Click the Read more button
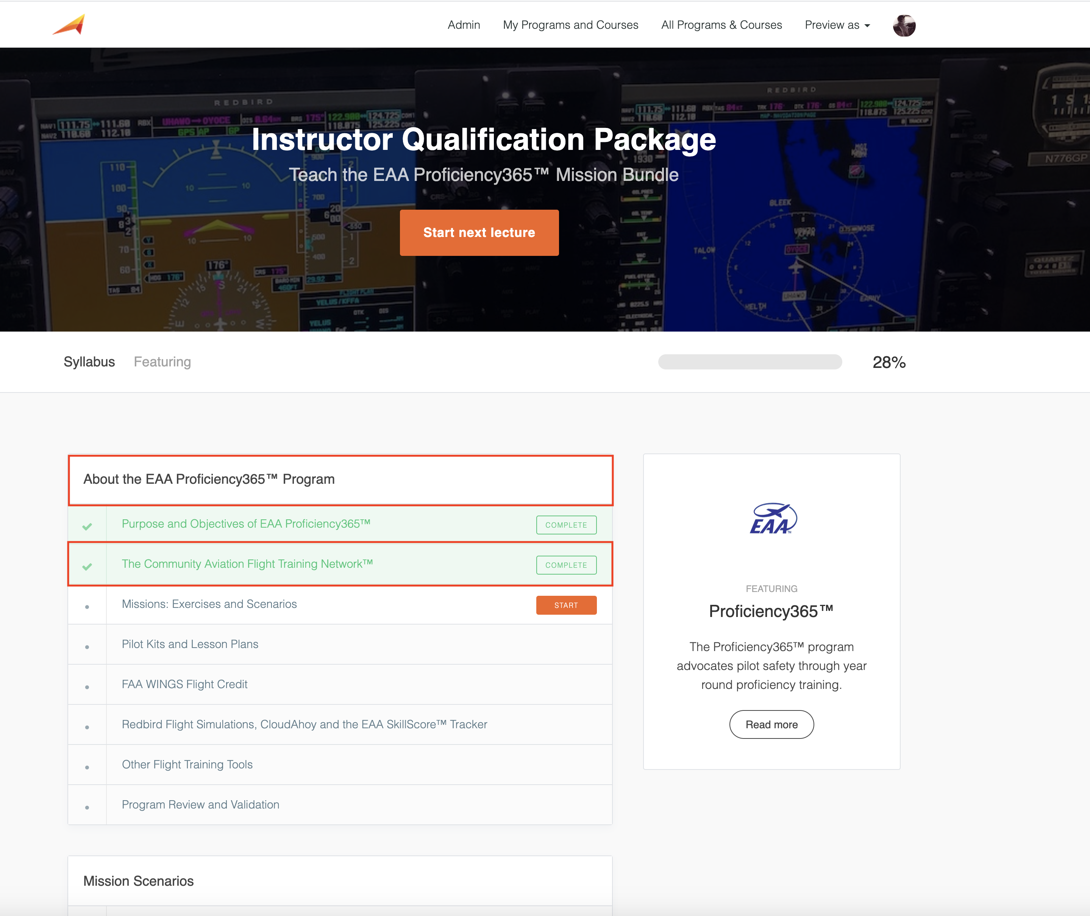 [771, 724]
